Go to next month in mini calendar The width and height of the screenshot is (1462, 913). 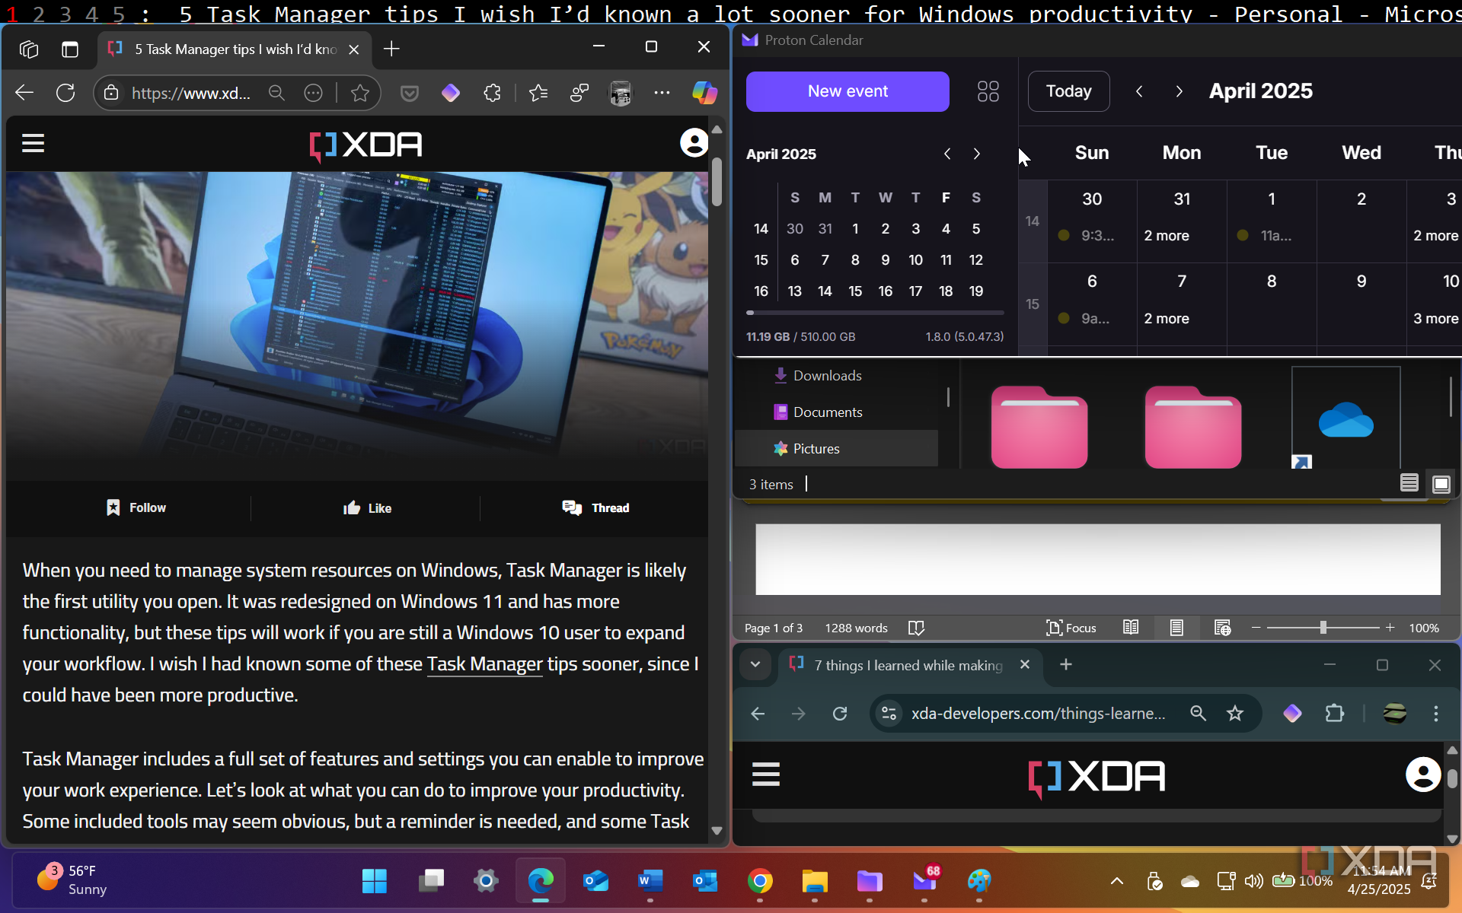click(x=977, y=154)
